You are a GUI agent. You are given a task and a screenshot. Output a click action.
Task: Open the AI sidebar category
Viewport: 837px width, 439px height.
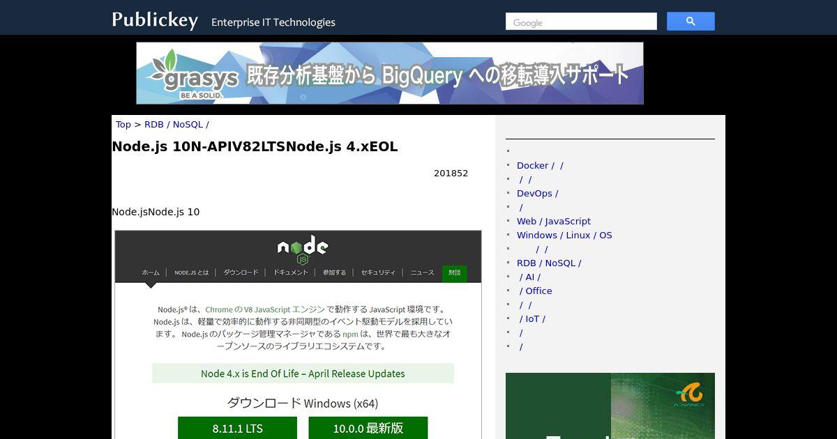tap(530, 277)
